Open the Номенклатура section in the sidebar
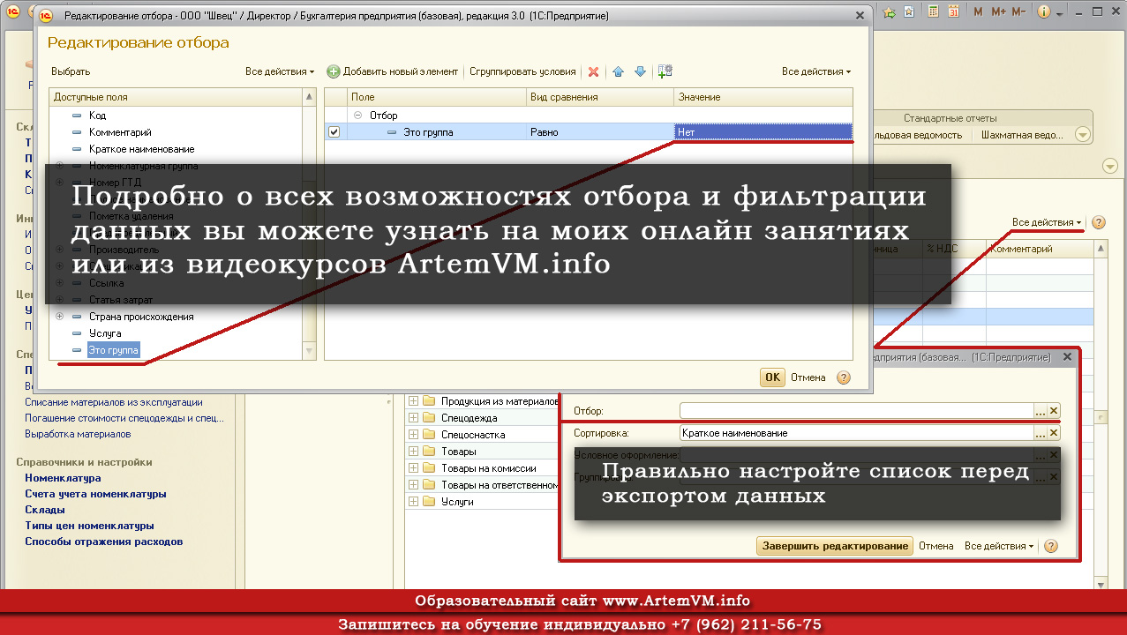The width and height of the screenshot is (1127, 635). (63, 478)
